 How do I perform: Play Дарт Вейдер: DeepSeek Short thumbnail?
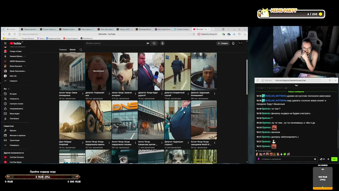(x=72, y=120)
